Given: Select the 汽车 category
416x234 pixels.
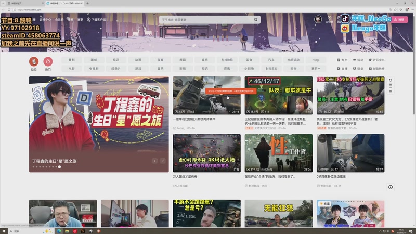Looking at the screenshot, I should [271, 60].
